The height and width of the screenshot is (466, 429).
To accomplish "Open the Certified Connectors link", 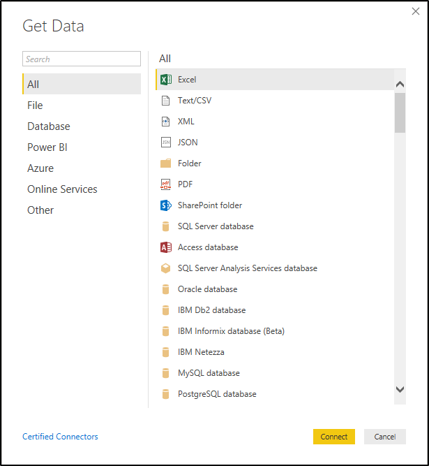I will [60, 437].
